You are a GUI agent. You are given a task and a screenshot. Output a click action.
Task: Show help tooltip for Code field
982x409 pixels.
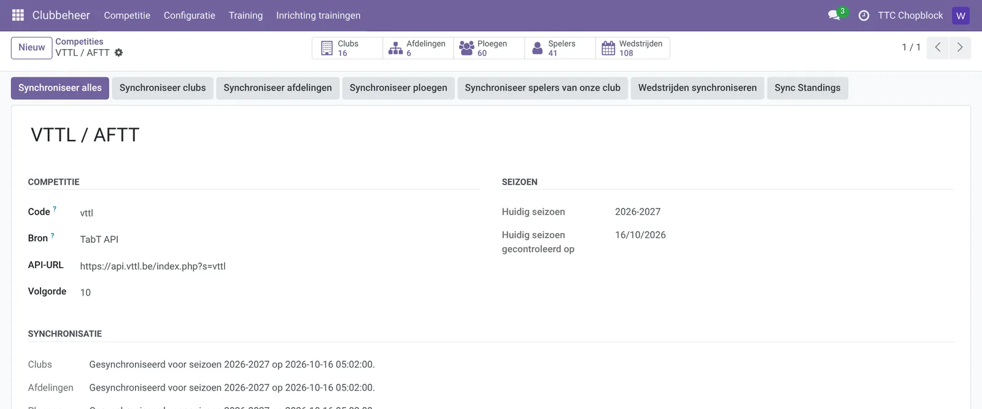pyautogui.click(x=55, y=209)
